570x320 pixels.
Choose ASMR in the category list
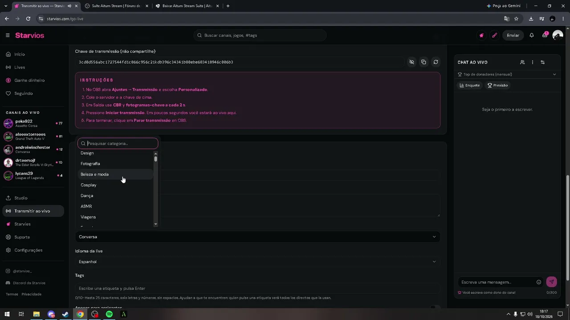pyautogui.click(x=116, y=206)
